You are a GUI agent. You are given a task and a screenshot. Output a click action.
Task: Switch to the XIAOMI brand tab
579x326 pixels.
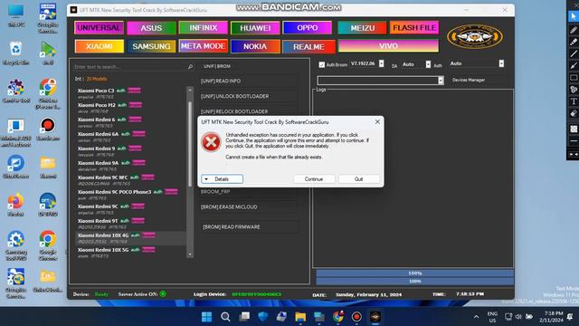tap(99, 46)
